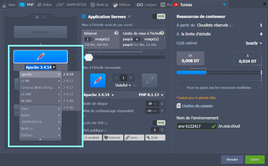The height and width of the screenshot is (166, 268).
Task: Expand the Node.js entry in server menu
Action: [x=40, y=129]
